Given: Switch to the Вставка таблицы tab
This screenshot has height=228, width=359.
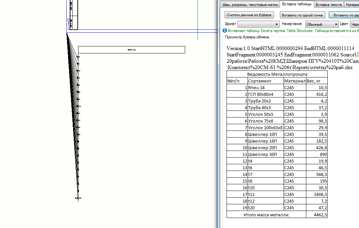Looking at the screenshot, I should click(x=297, y=4).
